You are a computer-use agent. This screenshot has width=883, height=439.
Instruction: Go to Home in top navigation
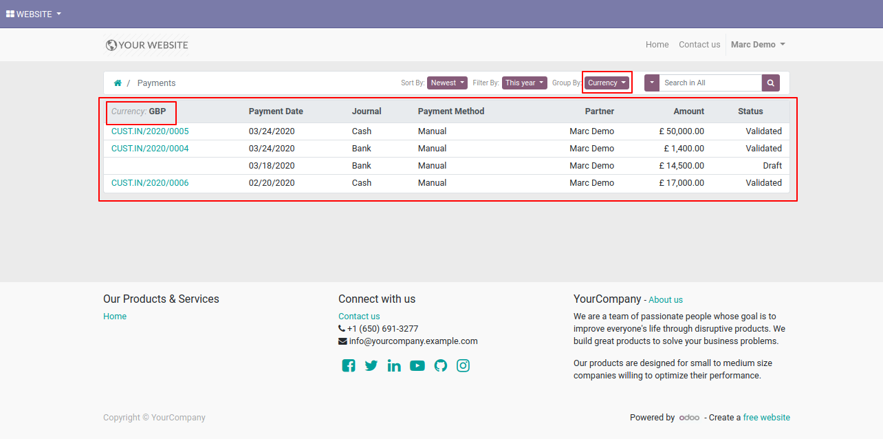657,45
